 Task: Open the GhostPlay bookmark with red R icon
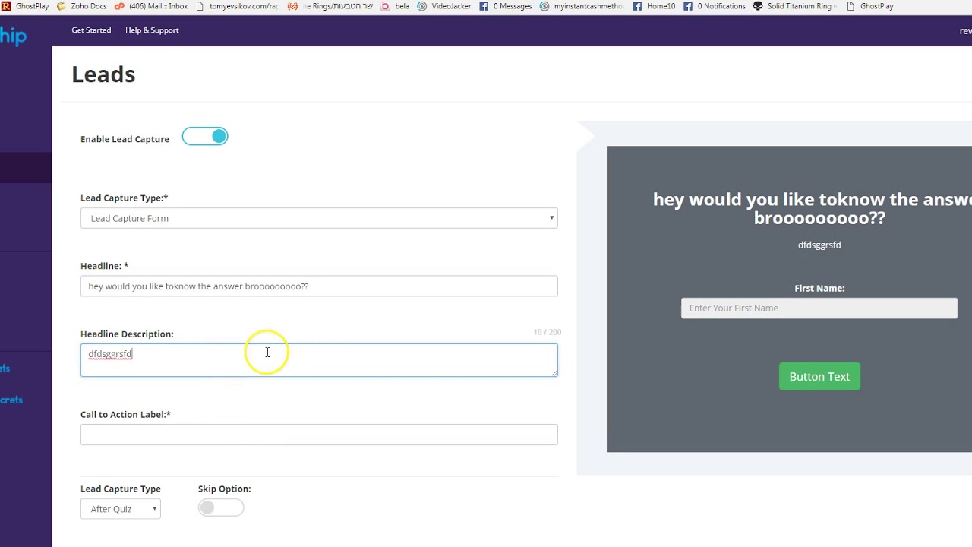click(25, 6)
